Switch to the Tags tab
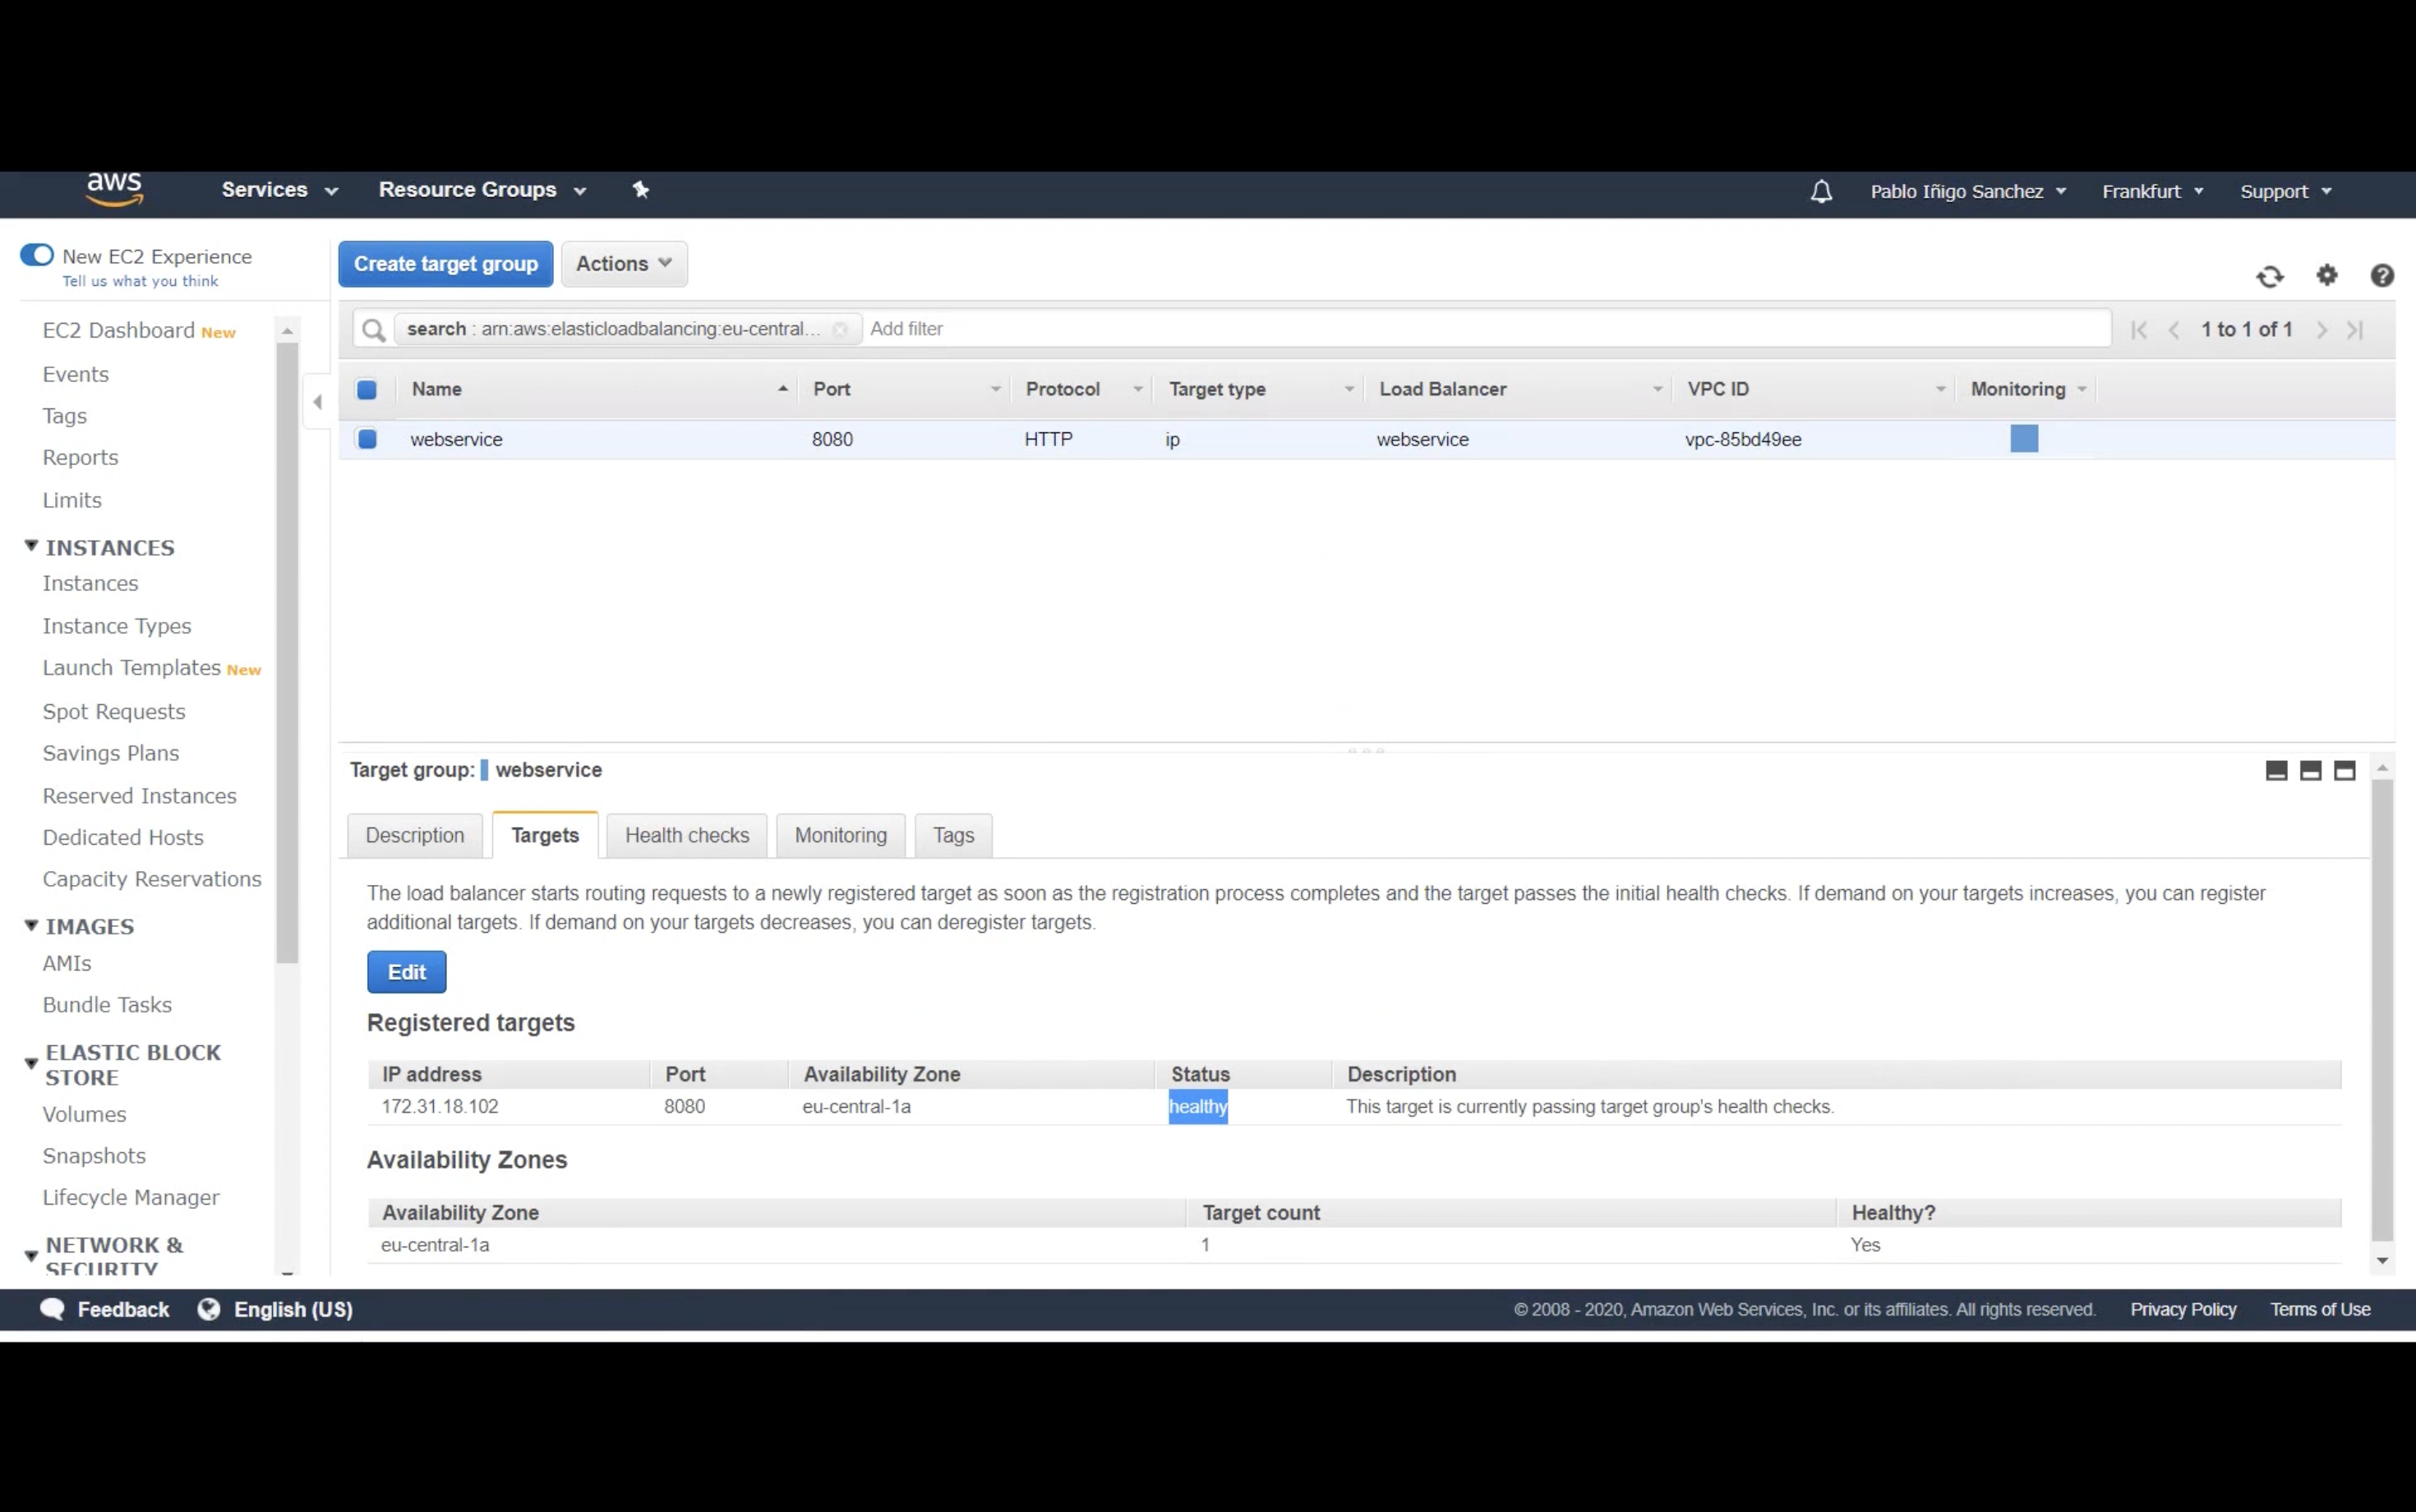 (x=953, y=835)
